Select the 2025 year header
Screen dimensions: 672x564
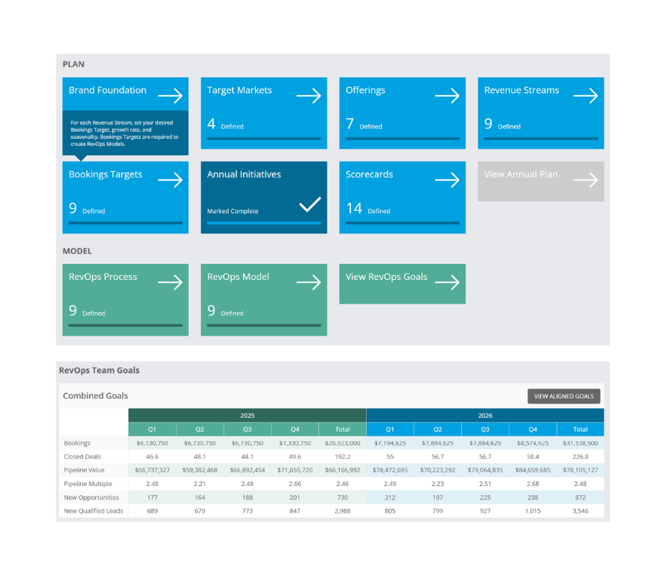click(x=247, y=415)
